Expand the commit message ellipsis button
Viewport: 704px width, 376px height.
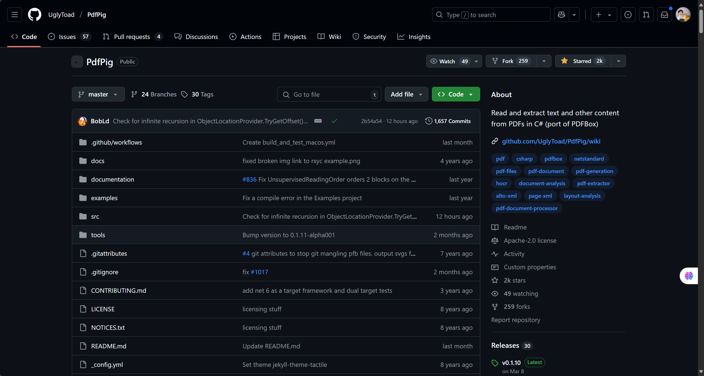tap(318, 121)
